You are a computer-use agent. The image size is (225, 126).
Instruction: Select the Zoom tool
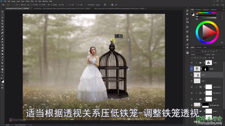coord(2,72)
